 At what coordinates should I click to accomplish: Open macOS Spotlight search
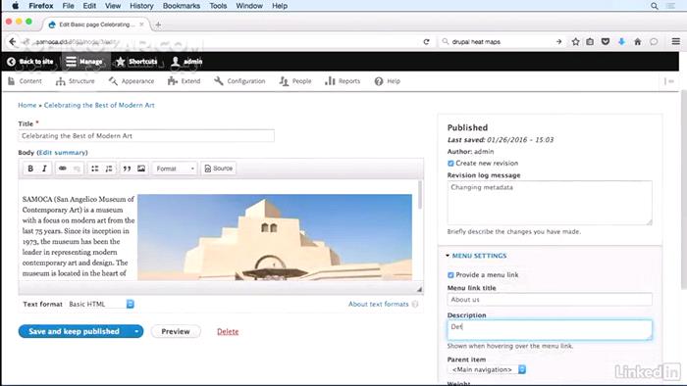(655, 6)
